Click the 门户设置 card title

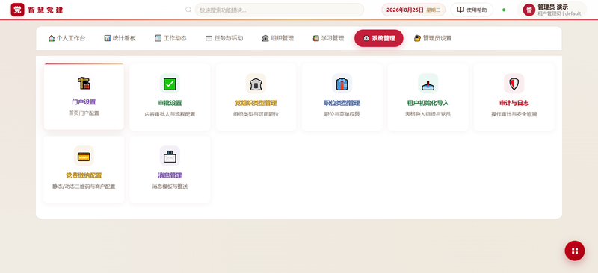[x=84, y=102]
